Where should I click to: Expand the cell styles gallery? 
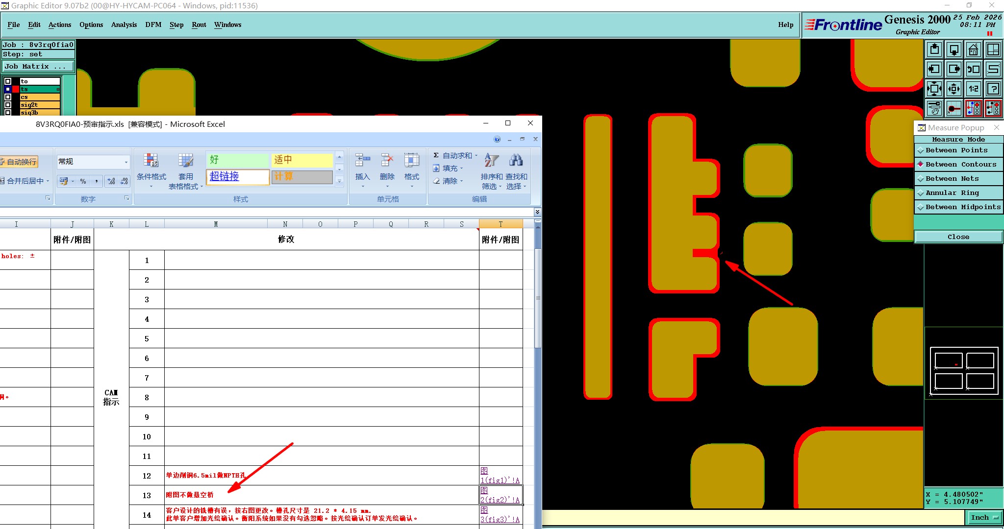pos(339,181)
